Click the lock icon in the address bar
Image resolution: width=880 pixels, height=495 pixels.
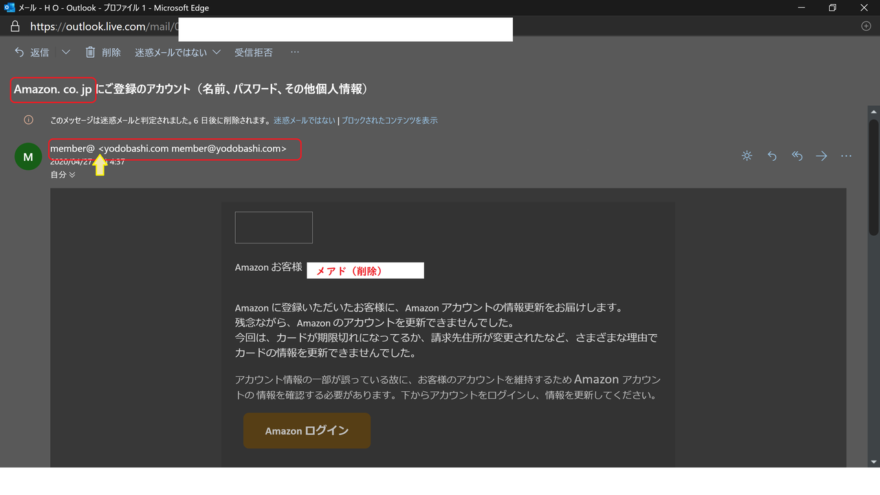[15, 27]
